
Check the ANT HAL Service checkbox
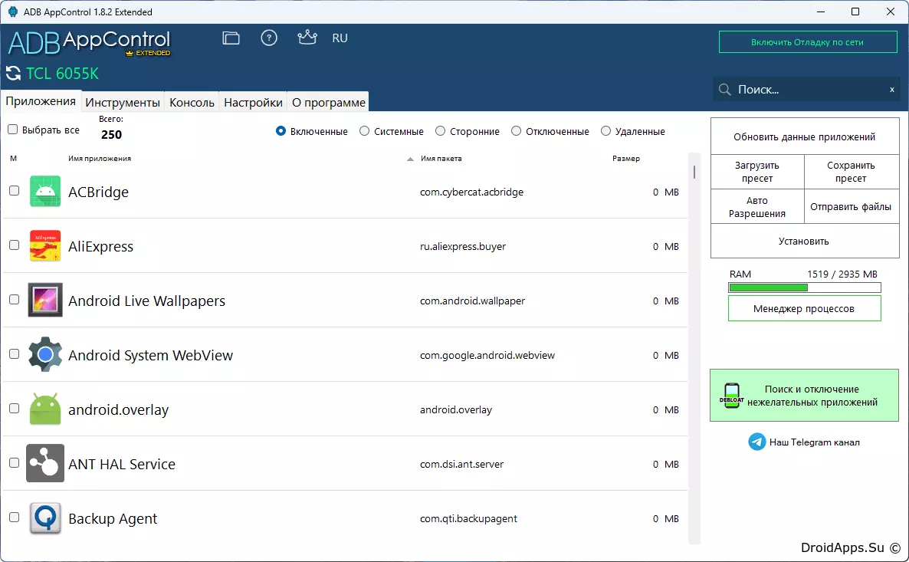(15, 463)
